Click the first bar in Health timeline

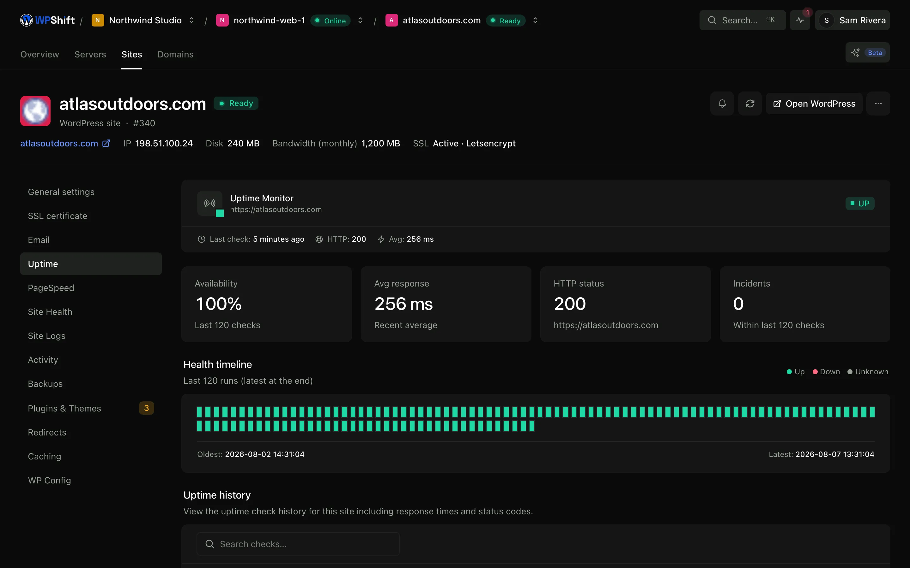coord(199,412)
